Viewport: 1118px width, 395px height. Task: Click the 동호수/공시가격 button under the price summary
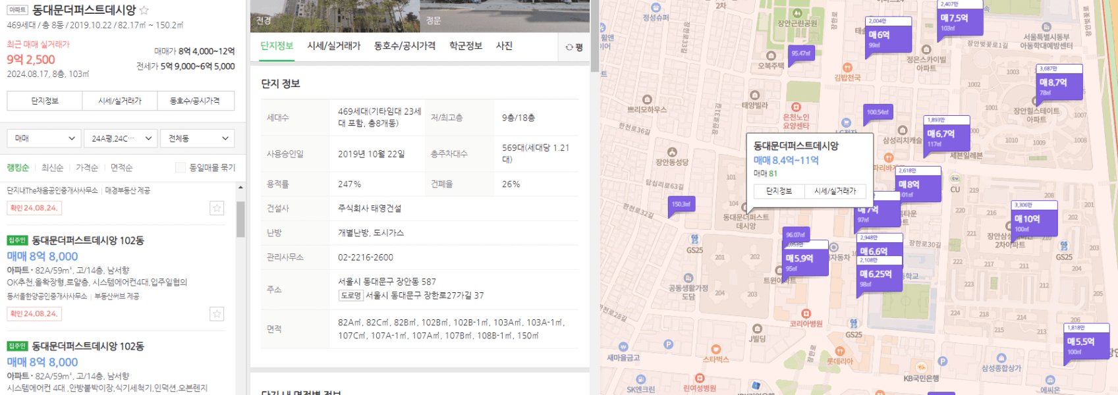(196, 101)
